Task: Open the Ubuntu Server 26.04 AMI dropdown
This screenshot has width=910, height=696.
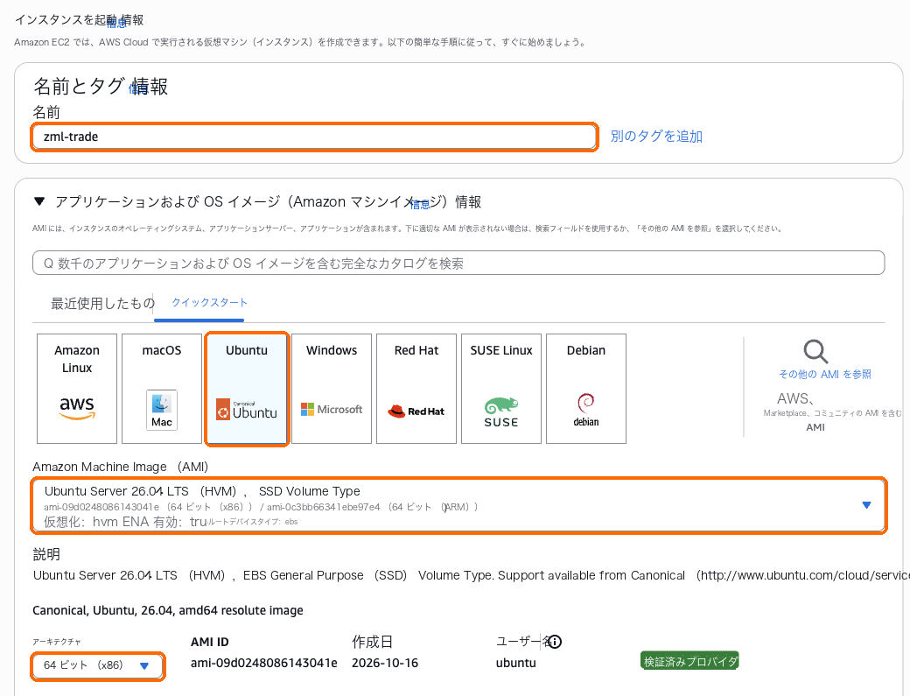Action: (x=458, y=506)
